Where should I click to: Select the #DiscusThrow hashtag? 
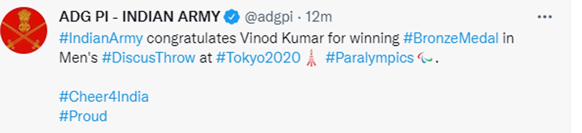(148, 58)
